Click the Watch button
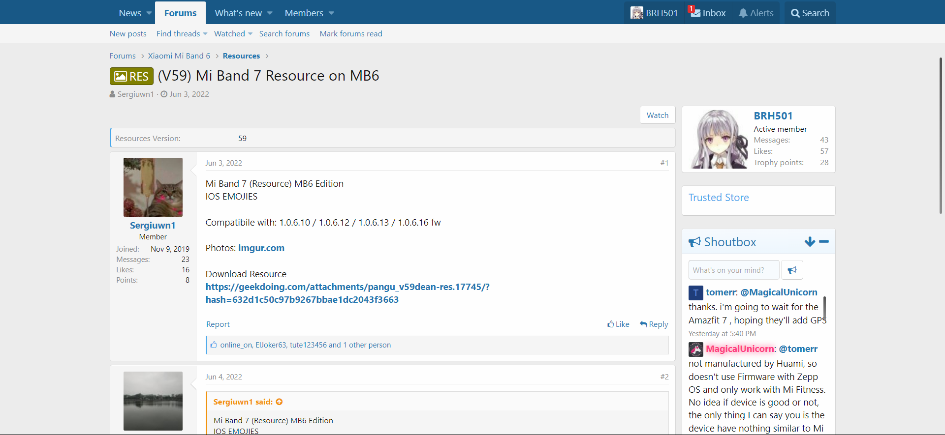945x435 pixels. click(x=658, y=115)
